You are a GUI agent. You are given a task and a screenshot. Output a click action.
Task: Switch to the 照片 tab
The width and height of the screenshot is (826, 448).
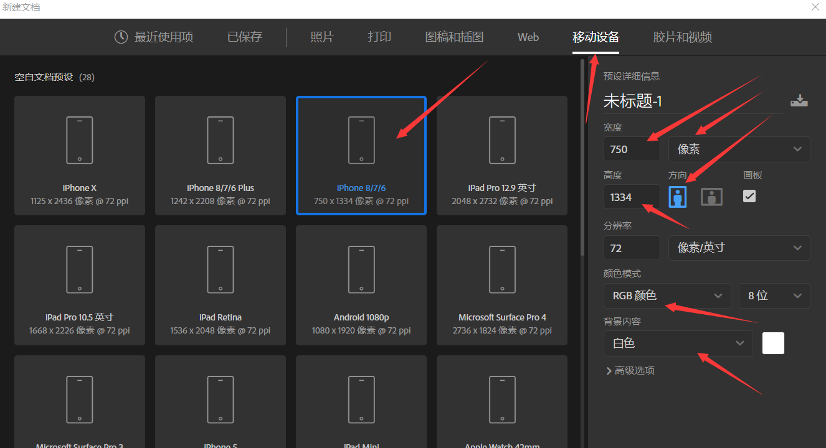click(322, 37)
